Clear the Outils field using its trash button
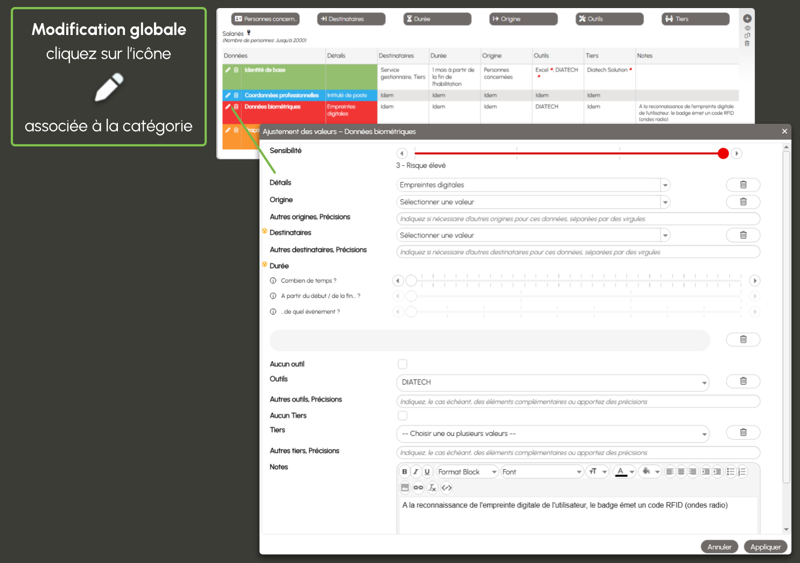Image resolution: width=800 pixels, height=563 pixels. tap(743, 381)
